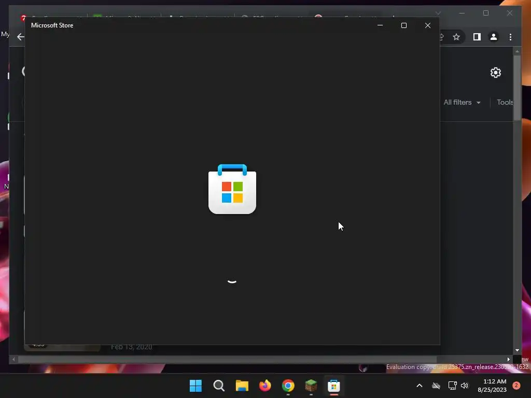Close the Microsoft Store window

click(428, 25)
